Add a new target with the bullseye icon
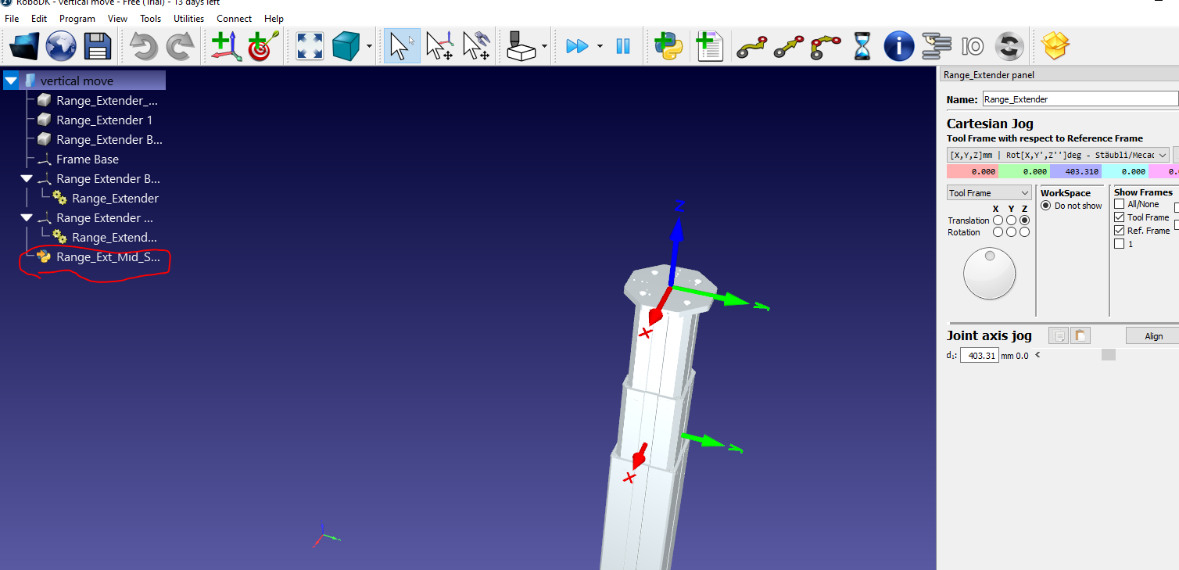The height and width of the screenshot is (570, 1179). click(263, 47)
